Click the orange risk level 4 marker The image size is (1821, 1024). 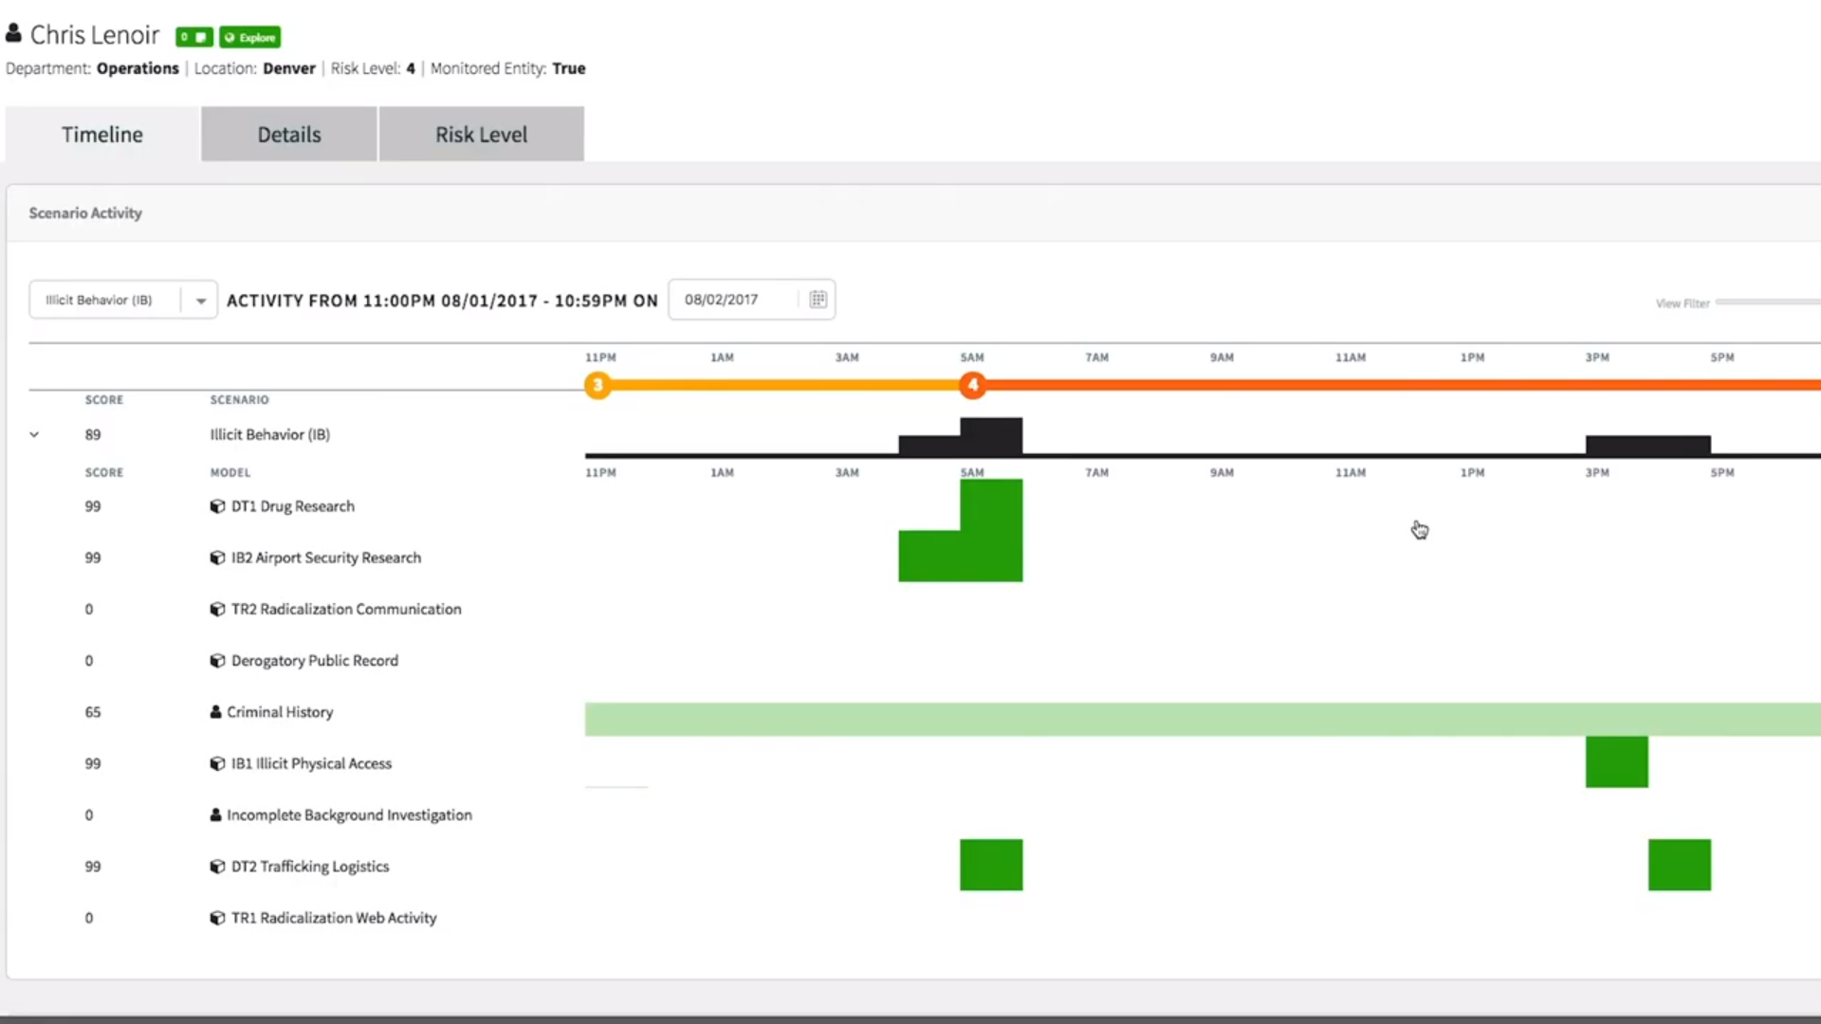tap(973, 385)
